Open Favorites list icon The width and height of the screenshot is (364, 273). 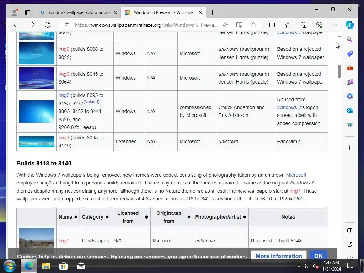click(x=288, y=25)
